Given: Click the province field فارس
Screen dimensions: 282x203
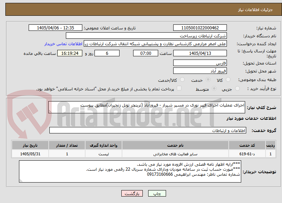Looking at the screenshot, I should coord(200,63).
